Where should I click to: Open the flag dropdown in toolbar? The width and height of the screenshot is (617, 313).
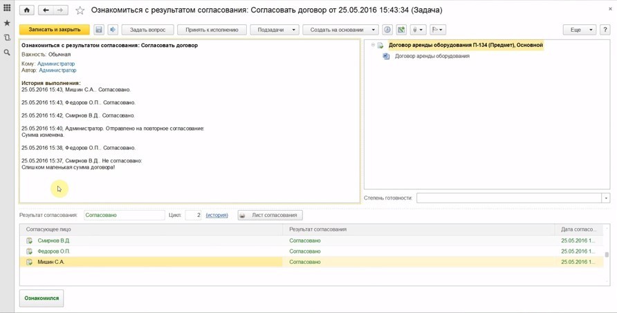pyautogui.click(x=437, y=30)
